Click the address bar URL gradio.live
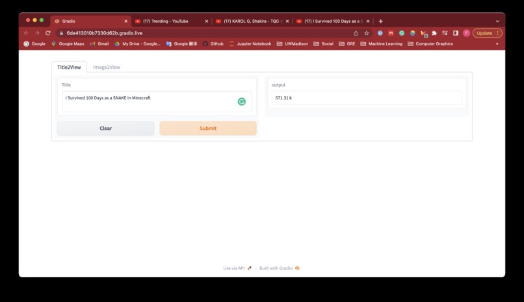This screenshot has height=302, width=524. pos(104,33)
